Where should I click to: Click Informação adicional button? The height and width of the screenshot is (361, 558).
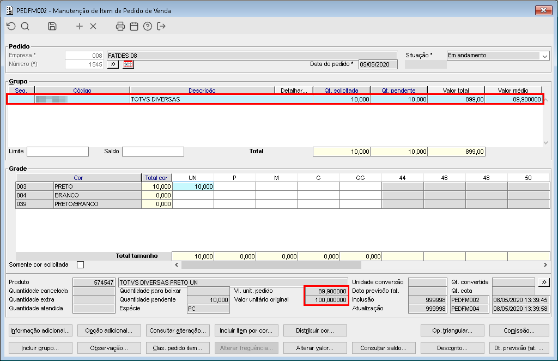click(x=40, y=331)
